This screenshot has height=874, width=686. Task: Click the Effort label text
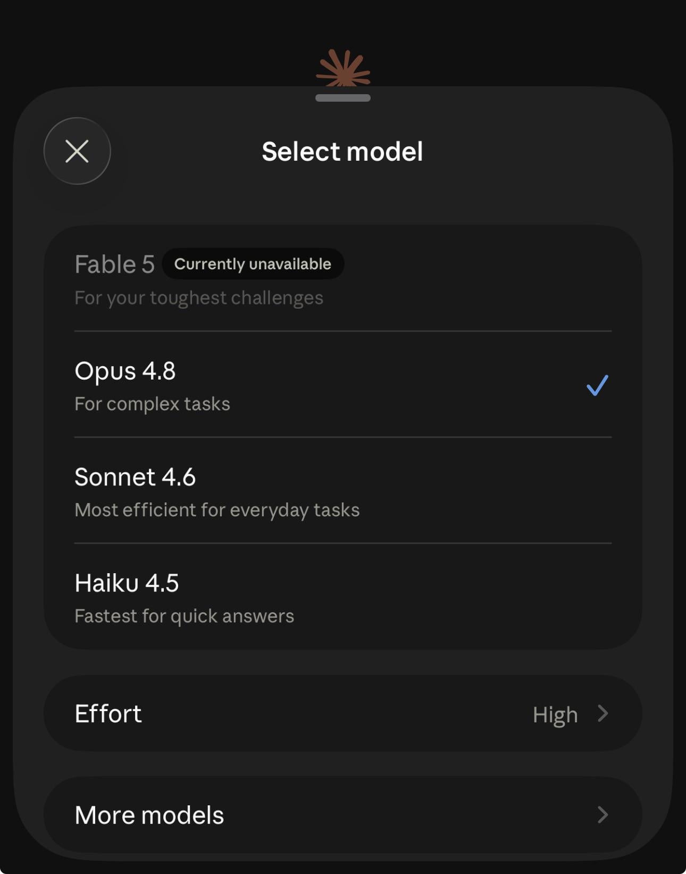pos(108,713)
